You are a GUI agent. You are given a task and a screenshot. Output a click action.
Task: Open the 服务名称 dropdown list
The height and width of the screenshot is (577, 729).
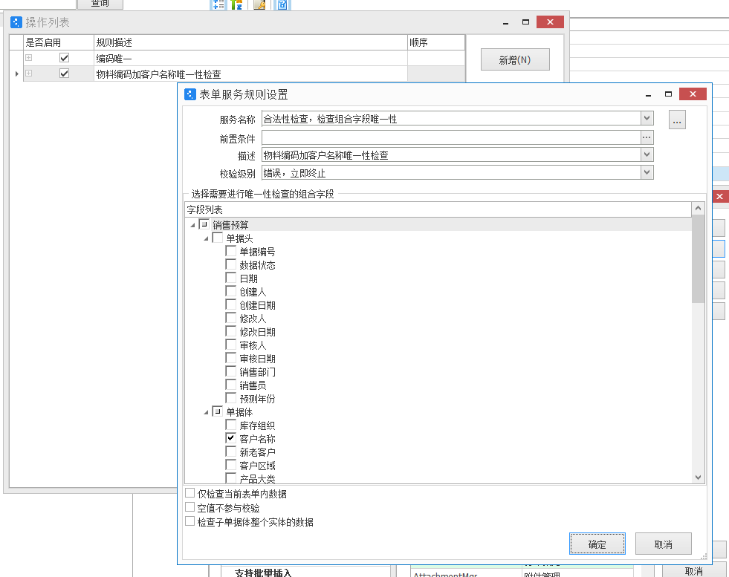[647, 118]
